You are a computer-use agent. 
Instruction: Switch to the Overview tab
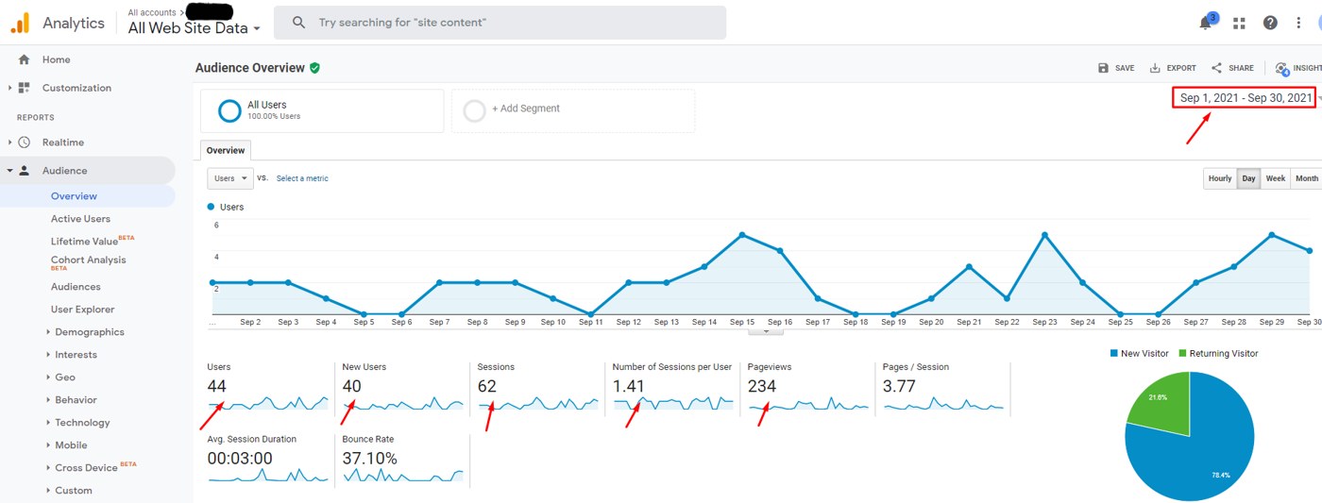click(x=226, y=150)
